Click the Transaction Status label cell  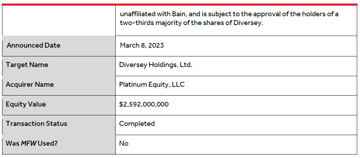59,125
